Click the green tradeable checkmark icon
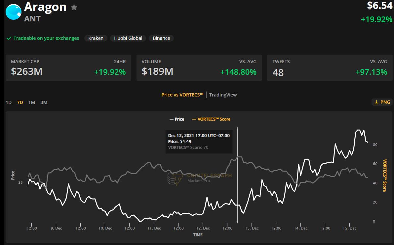394x245 pixels. (9, 38)
